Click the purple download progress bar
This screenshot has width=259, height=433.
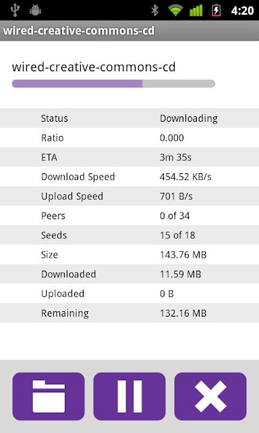tap(113, 84)
